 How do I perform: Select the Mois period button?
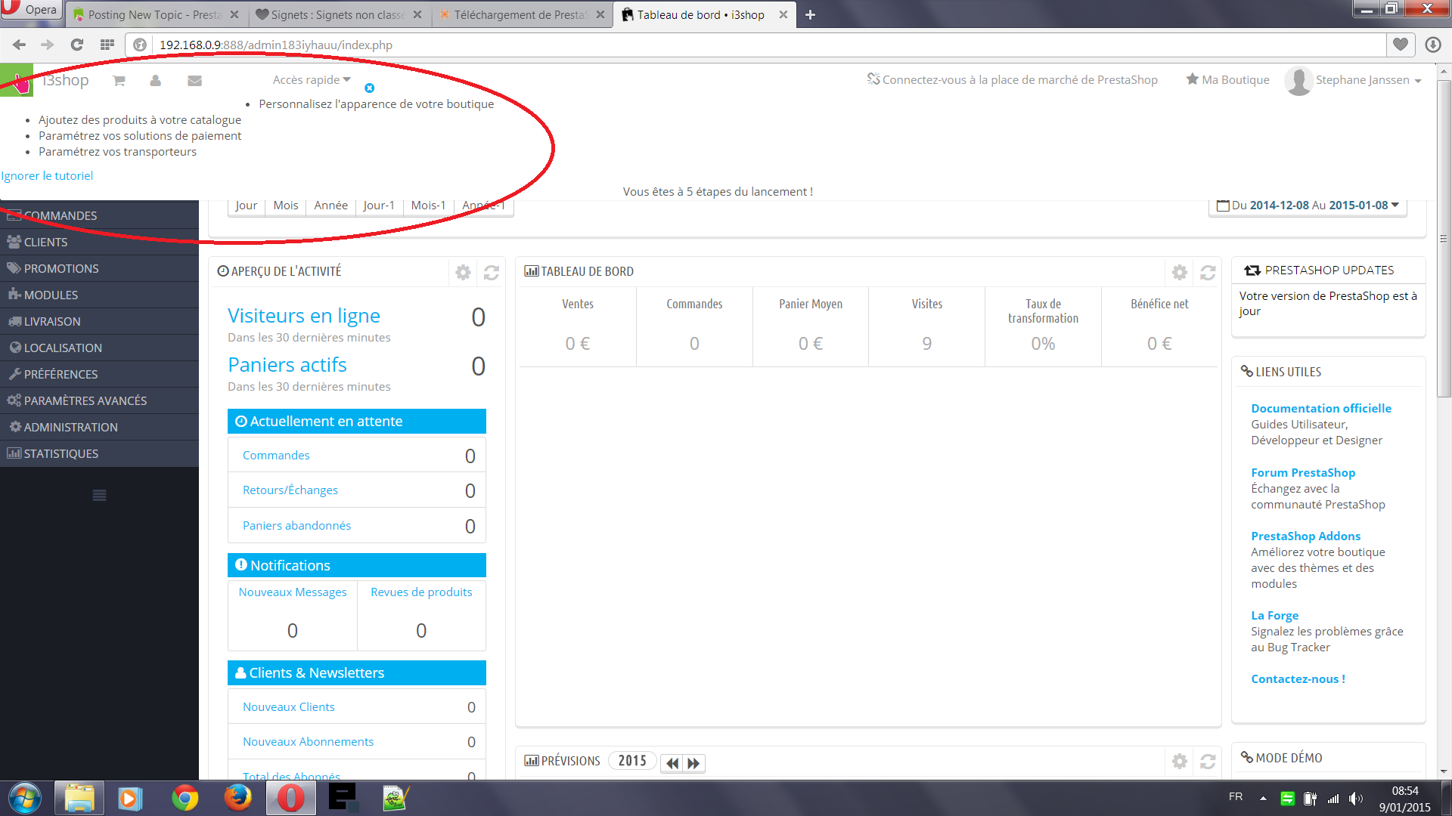pyautogui.click(x=285, y=206)
